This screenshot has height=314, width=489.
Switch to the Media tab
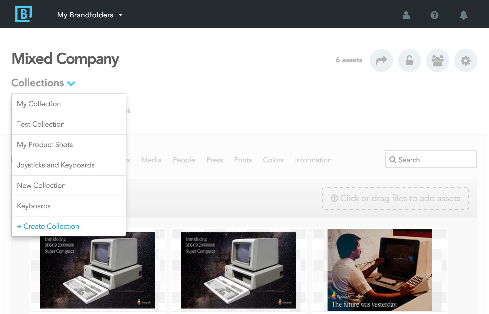click(151, 160)
